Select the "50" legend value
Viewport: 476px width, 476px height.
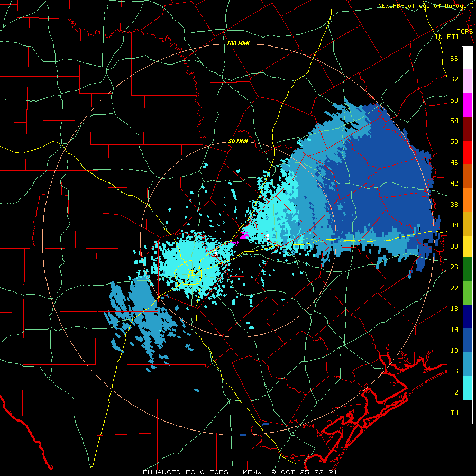pos(454,142)
